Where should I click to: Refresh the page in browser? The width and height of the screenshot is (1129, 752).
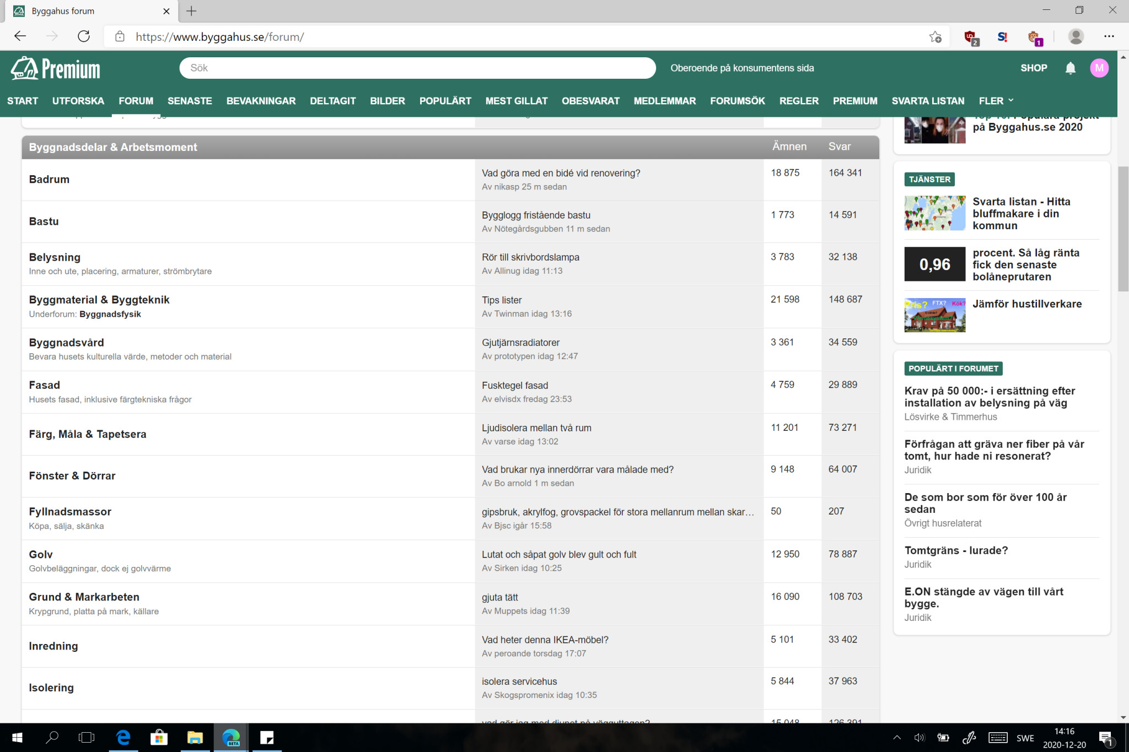point(84,37)
